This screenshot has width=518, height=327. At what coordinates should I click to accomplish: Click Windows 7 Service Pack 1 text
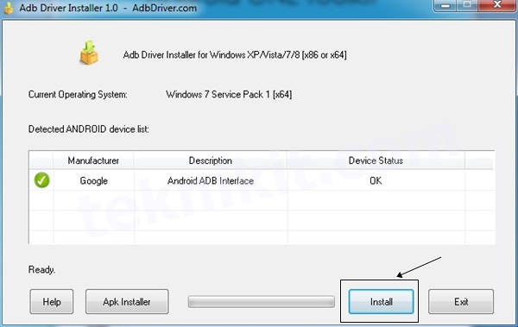coord(229,94)
